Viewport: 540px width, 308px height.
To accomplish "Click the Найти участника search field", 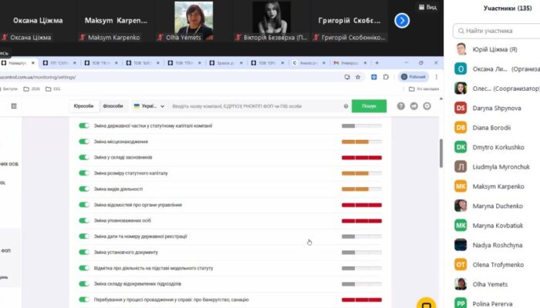I will pyautogui.click(x=497, y=32).
